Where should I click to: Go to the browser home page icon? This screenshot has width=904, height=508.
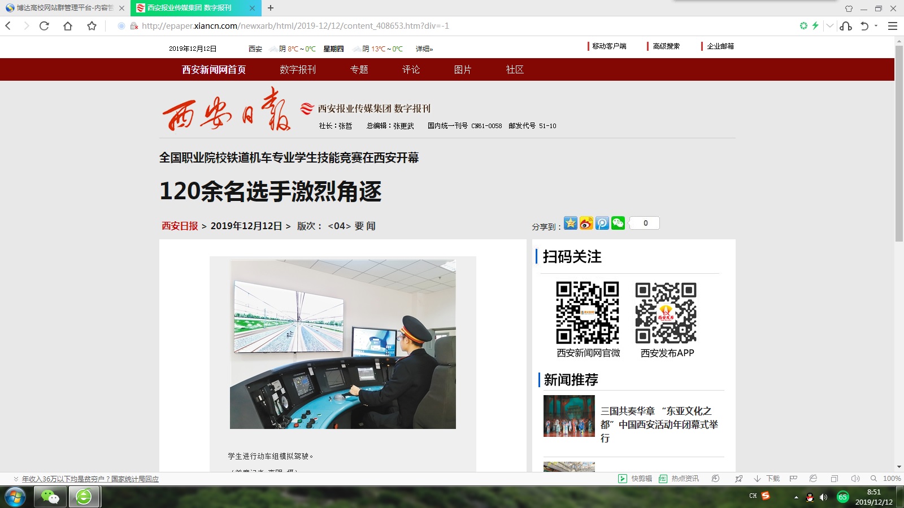coord(68,26)
